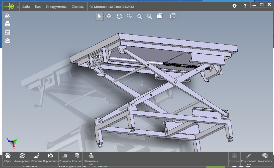Send the model by email icon

pyautogui.click(x=8, y=41)
